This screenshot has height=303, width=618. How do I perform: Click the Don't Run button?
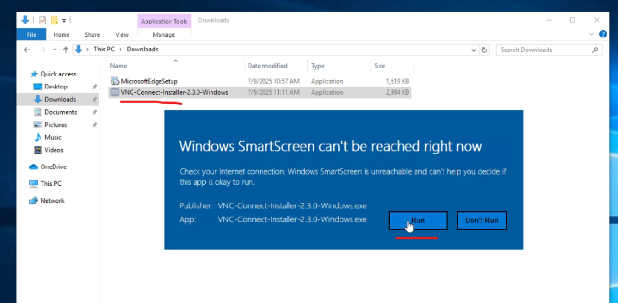[x=482, y=220]
